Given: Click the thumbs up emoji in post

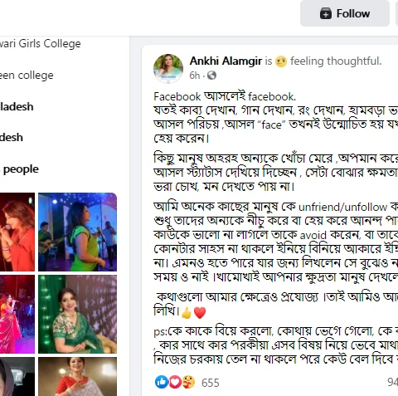Looking at the screenshot, I should tap(187, 313).
